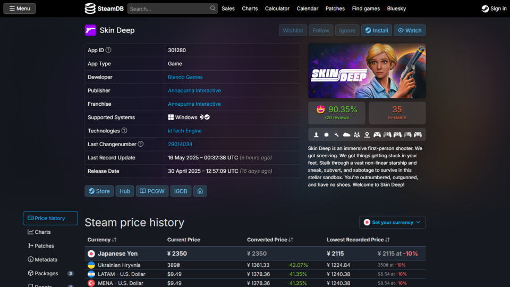The height and width of the screenshot is (287, 510).
Task: Click the Skin Deep purple app icon
Action: pyautogui.click(x=90, y=30)
